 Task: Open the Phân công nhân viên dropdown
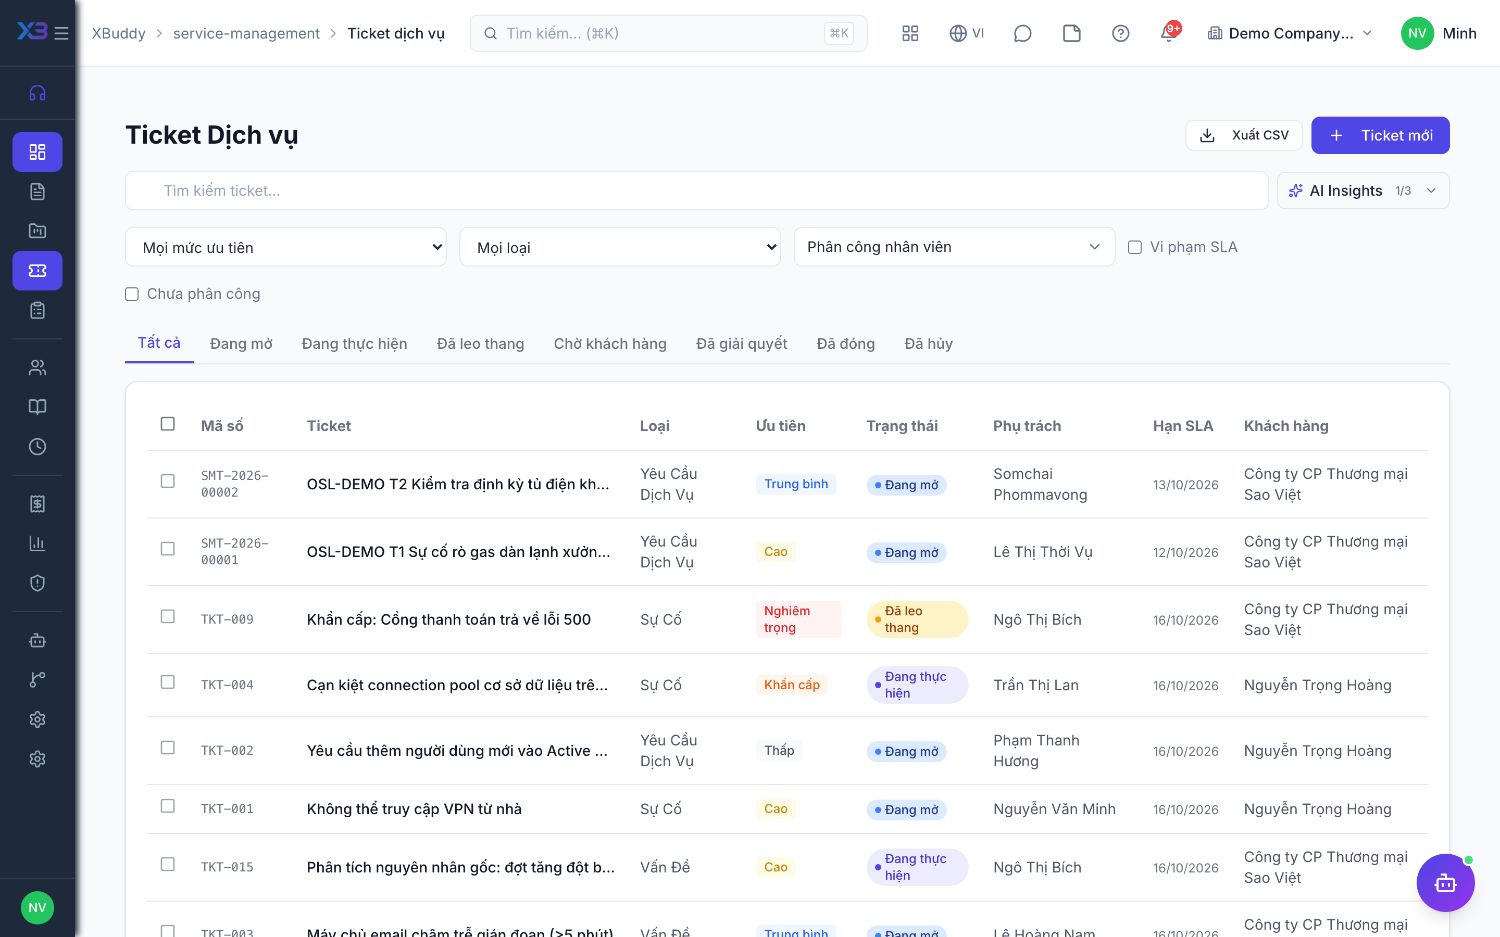954,247
